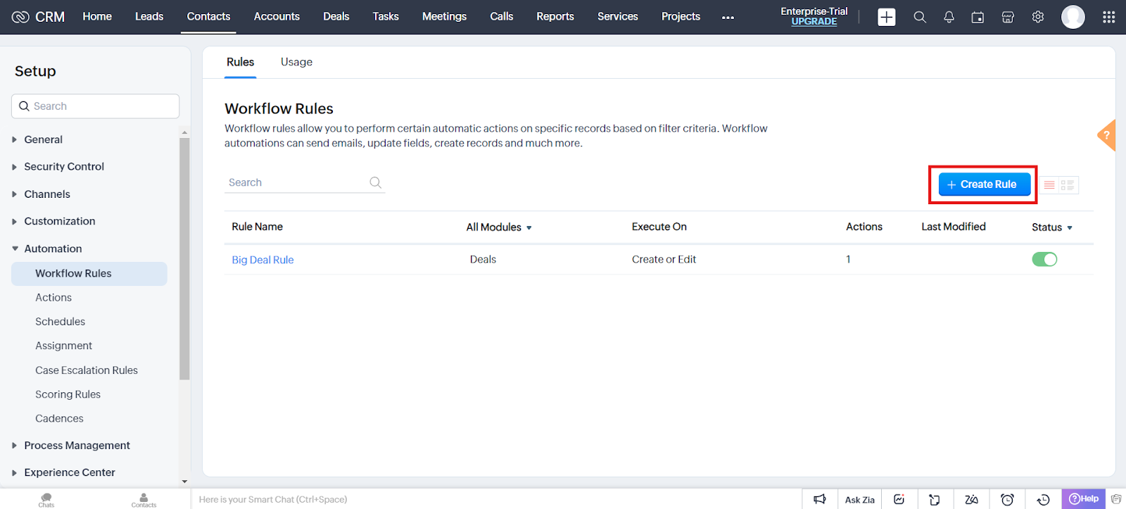Open the calendar icon in top bar
Image resolution: width=1126 pixels, height=509 pixels.
(x=978, y=17)
